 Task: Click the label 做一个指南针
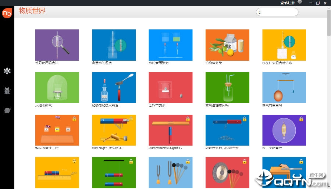(x=272, y=148)
